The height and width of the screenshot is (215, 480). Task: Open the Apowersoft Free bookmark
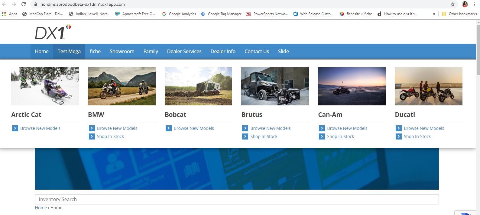coord(135,14)
